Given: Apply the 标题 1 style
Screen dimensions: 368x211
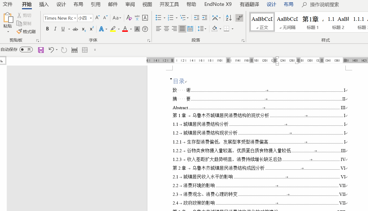Looking at the screenshot, I should click(312, 22).
